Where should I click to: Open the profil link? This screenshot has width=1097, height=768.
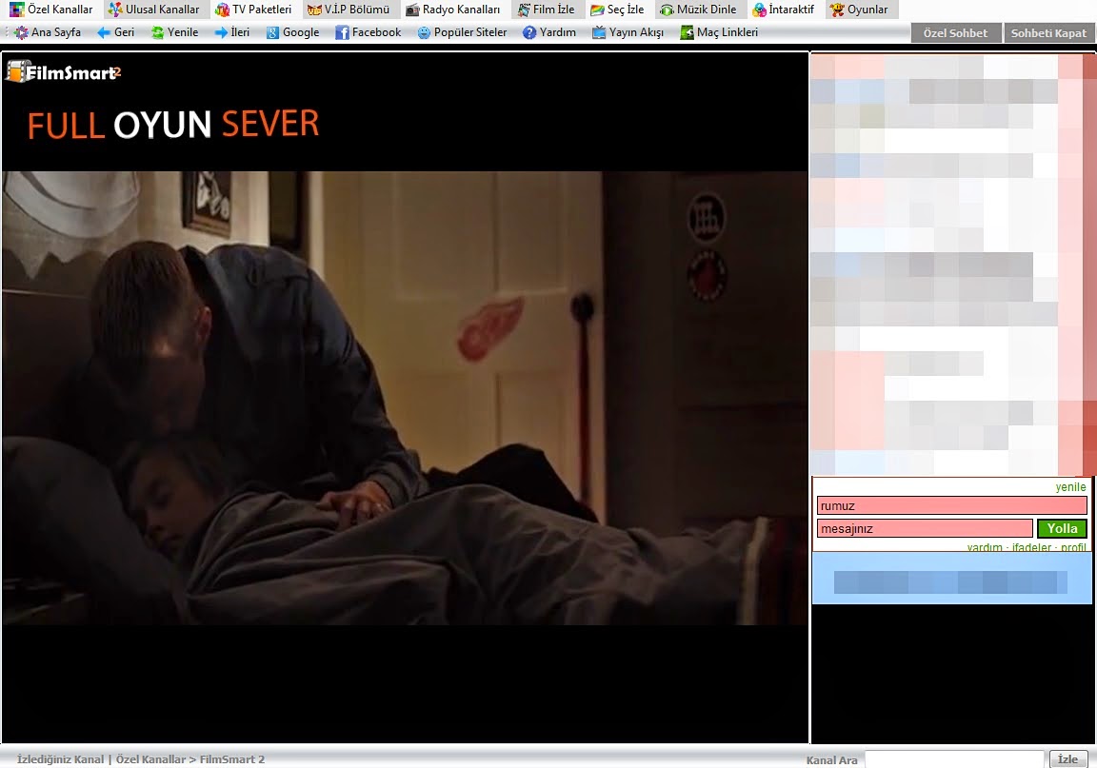1073,547
